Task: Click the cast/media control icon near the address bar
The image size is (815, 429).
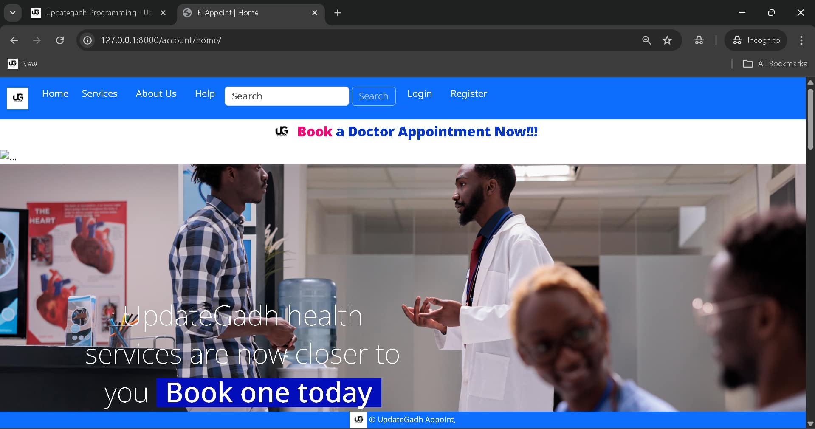Action: [x=699, y=40]
